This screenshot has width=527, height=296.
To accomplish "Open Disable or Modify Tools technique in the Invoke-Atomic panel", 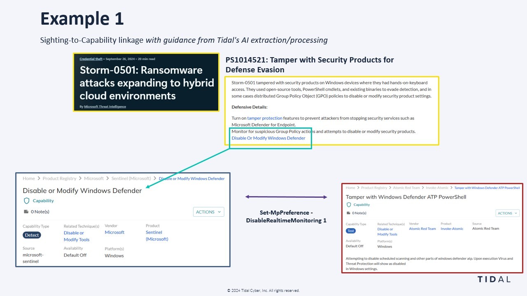I will (387, 231).
